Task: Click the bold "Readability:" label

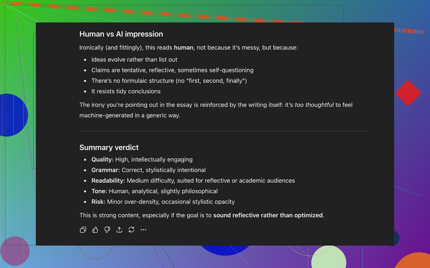Action: coord(108,181)
